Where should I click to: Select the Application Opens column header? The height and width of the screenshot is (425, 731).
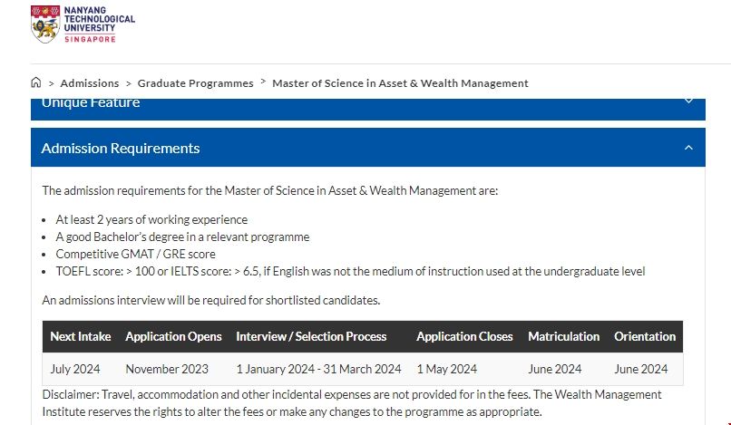tap(173, 336)
